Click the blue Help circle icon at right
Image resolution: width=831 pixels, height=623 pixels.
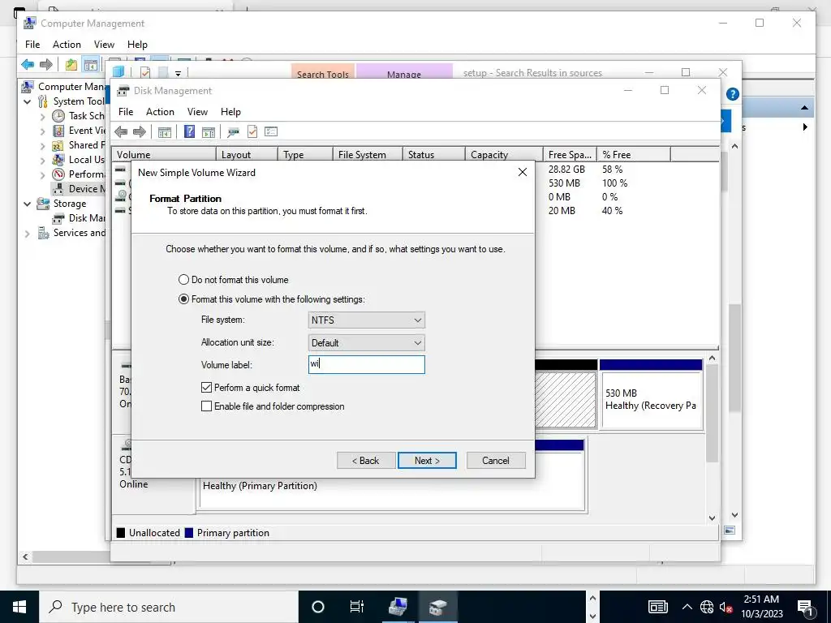[733, 94]
